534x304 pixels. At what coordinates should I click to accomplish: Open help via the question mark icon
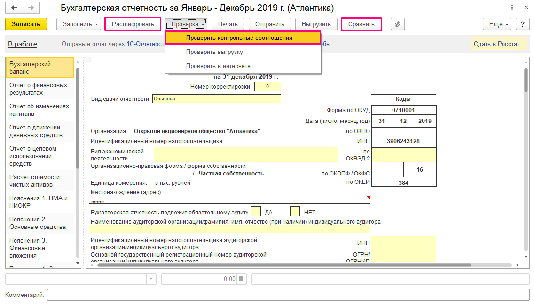pos(522,24)
